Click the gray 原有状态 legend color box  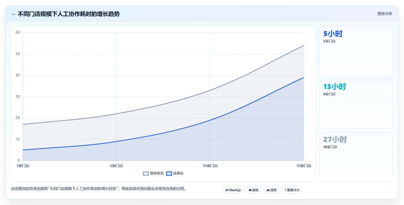146,173
